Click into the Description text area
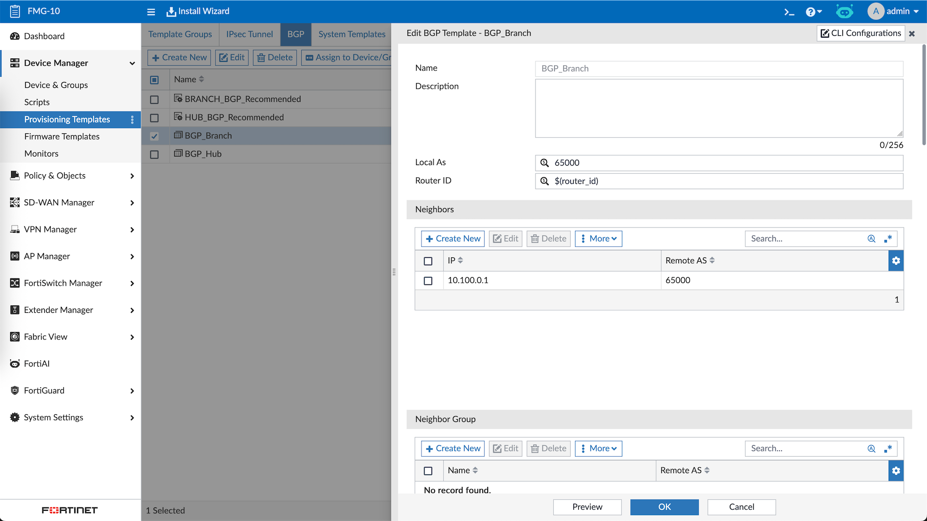Screen dimensions: 927x521 point(718,109)
